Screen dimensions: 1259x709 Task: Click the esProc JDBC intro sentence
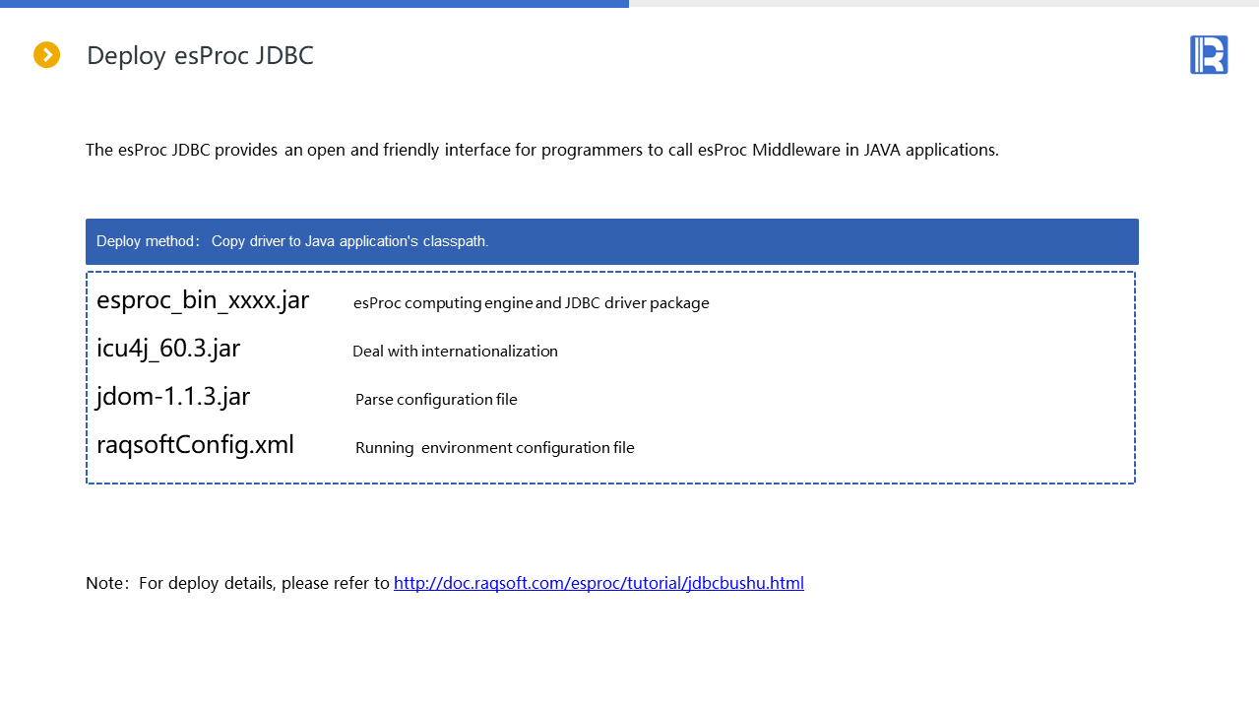coord(542,151)
